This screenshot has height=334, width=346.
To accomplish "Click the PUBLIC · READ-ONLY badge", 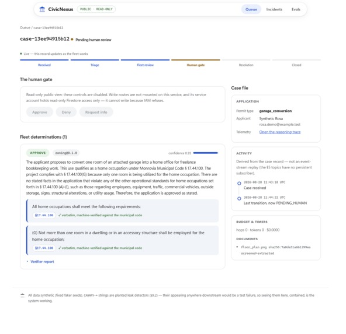I will 96,9.
